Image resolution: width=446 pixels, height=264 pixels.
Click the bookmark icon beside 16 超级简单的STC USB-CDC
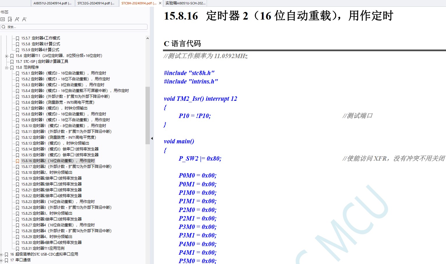[x=6, y=254]
